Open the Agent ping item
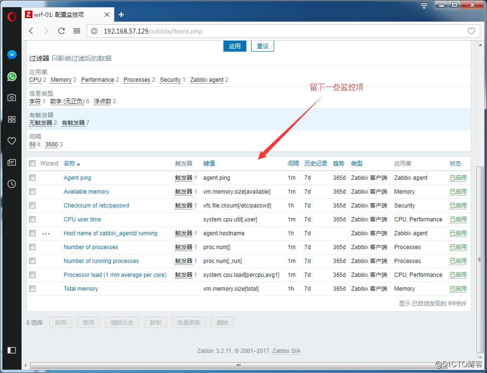Image resolution: width=487 pixels, height=373 pixels. click(77, 178)
